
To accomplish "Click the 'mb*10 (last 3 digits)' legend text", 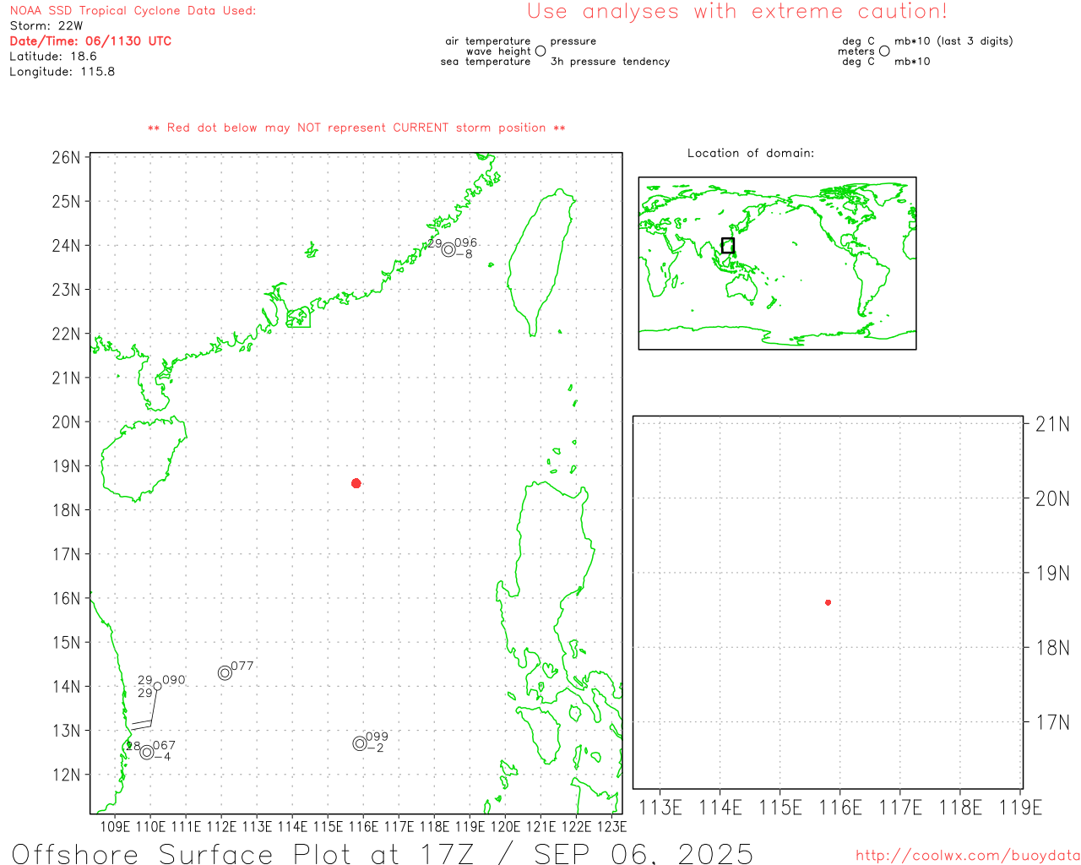I will (x=953, y=41).
